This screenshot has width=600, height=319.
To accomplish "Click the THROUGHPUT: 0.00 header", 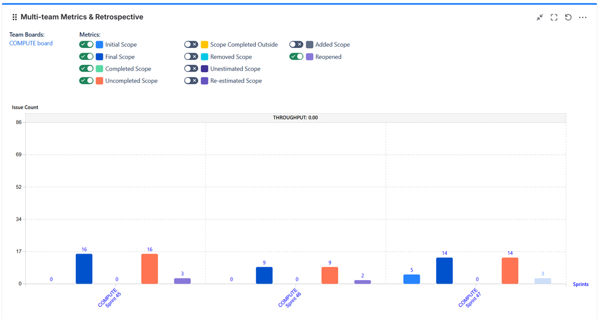I will [x=295, y=118].
